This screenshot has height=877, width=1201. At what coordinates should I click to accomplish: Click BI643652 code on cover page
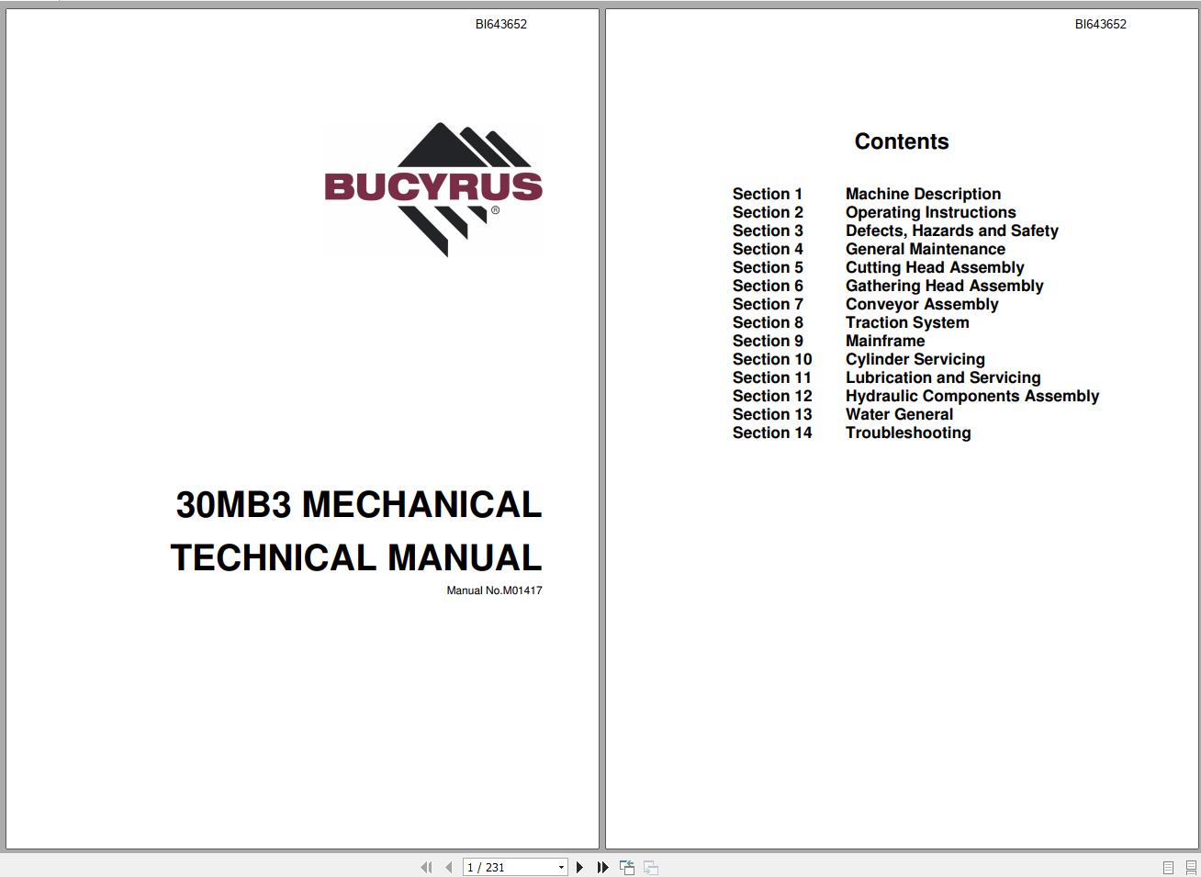501,24
